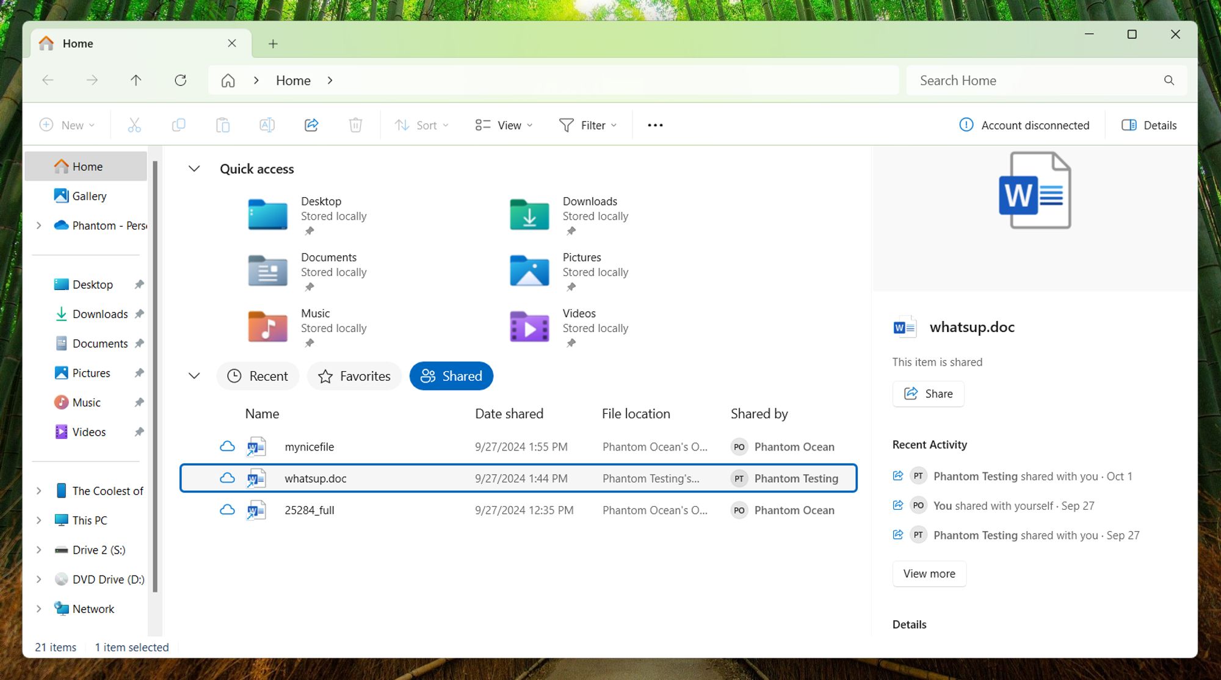Viewport: 1221px width, 680px height.
Task: Sort by the Shared by column header
Action: (x=759, y=414)
